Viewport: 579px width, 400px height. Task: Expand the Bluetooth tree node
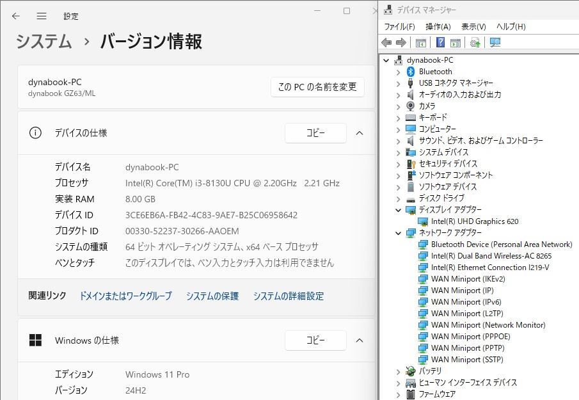[x=398, y=72]
